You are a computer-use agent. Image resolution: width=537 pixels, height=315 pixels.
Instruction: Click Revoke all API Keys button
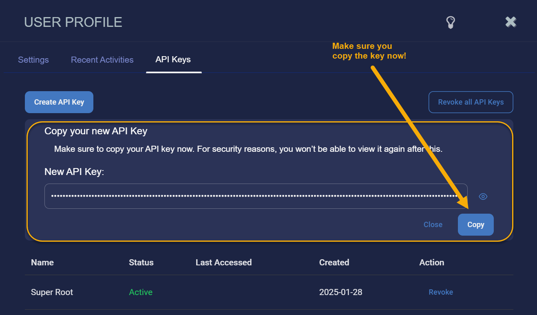(x=471, y=102)
